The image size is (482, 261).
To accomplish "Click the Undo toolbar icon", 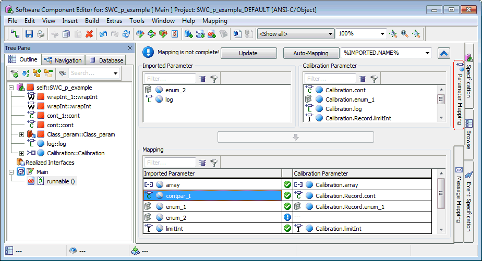I will (x=103, y=34).
